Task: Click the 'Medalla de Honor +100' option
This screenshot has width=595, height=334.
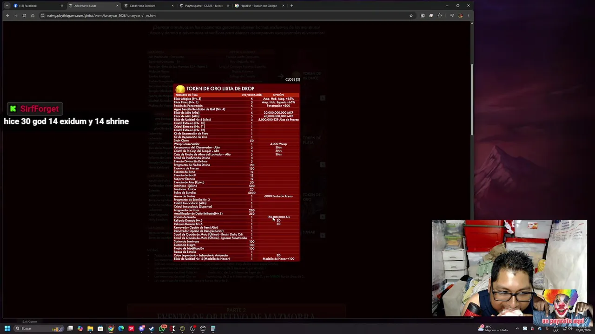Action: point(278,259)
